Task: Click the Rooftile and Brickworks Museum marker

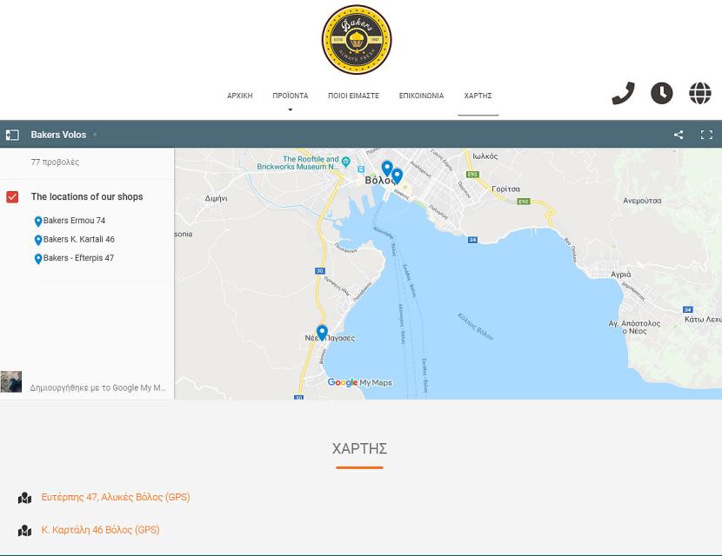Action: pyautogui.click(x=346, y=162)
